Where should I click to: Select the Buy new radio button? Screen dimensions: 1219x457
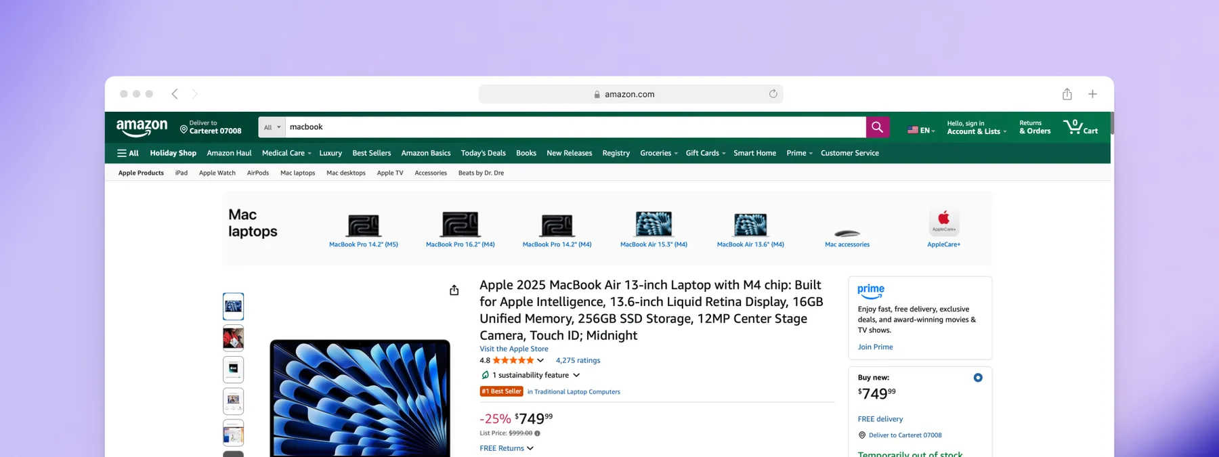(978, 378)
